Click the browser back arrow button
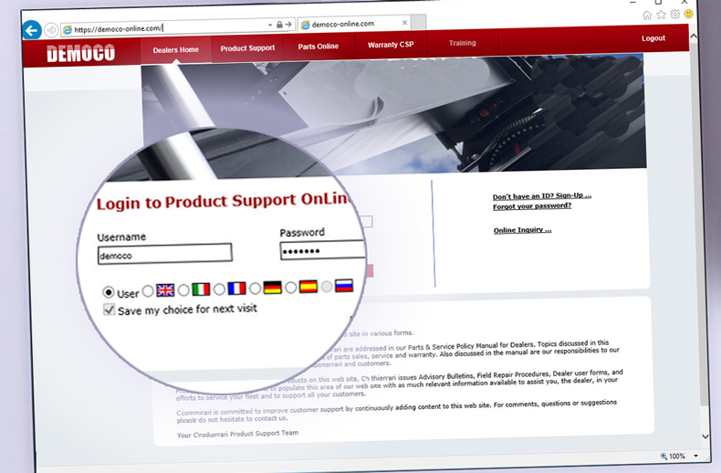Image resolution: width=721 pixels, height=473 pixels. click(32, 30)
